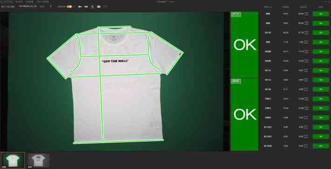Open the second menu in the top menu bar
The height and width of the screenshot is (169, 331).
coord(19,2)
